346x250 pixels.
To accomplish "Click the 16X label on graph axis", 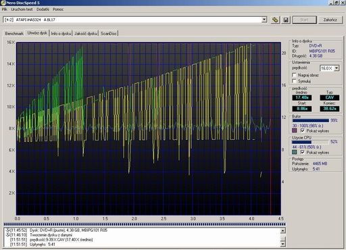I will (x=11, y=43).
